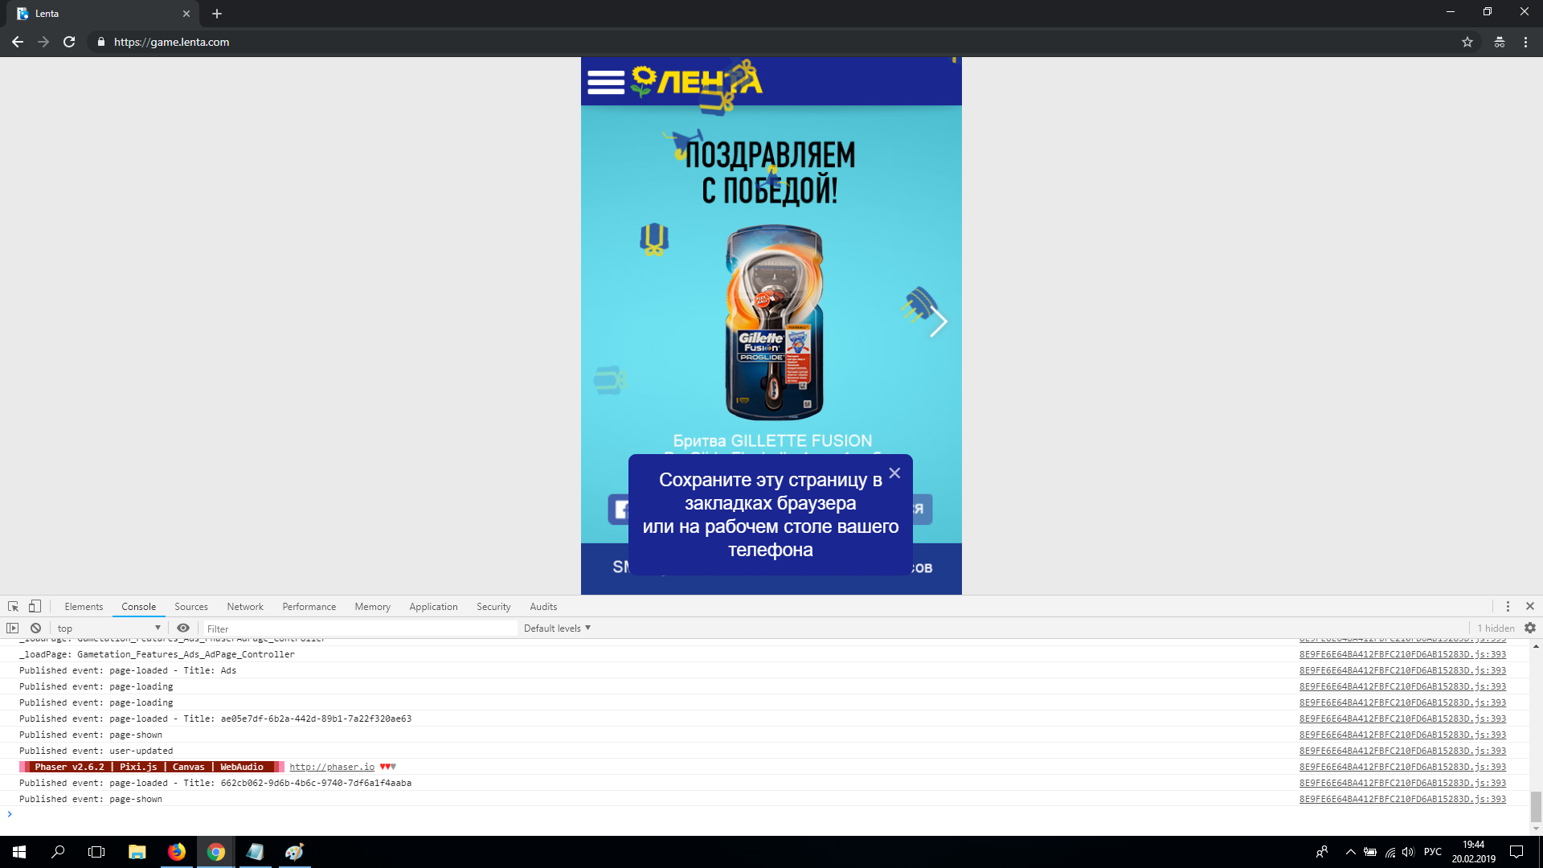Open source link beside the AdPage_Controller log line
The height and width of the screenshot is (868, 1543).
pyautogui.click(x=1402, y=654)
